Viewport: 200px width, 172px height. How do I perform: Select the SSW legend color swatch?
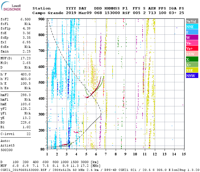[192, 54]
